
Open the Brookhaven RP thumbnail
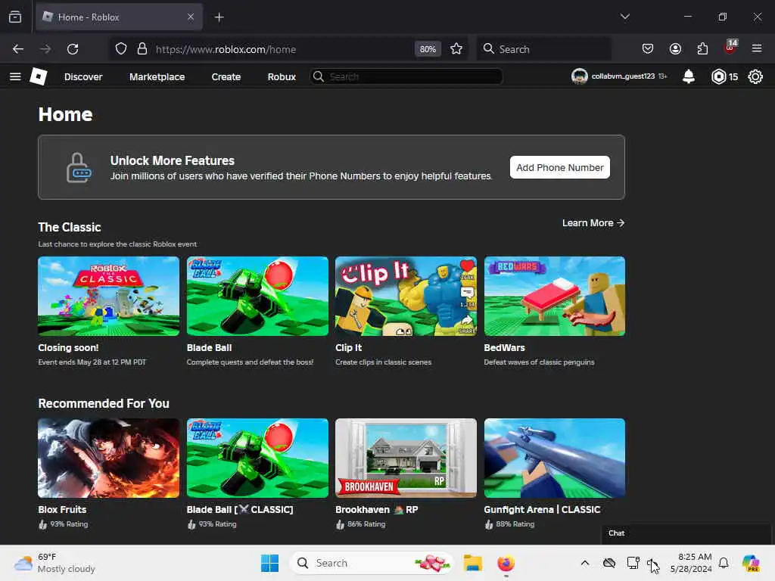point(406,458)
